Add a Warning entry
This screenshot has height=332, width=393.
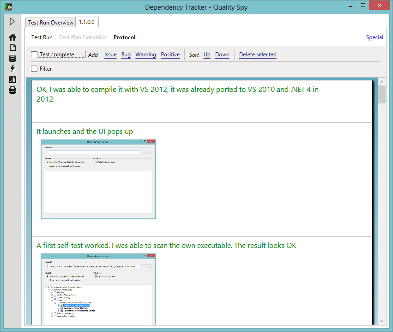pyautogui.click(x=146, y=54)
